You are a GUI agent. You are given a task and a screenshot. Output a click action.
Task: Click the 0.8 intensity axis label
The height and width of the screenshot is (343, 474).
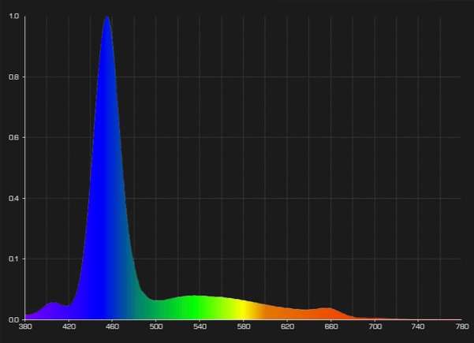[x=14, y=77]
